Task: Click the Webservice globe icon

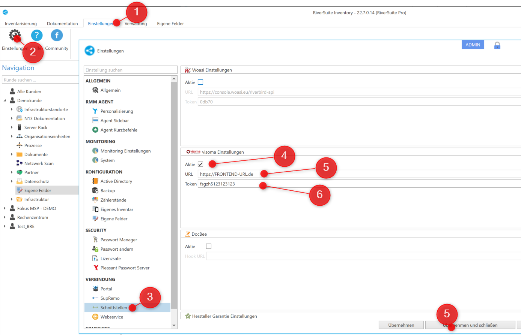Action: [95, 317]
